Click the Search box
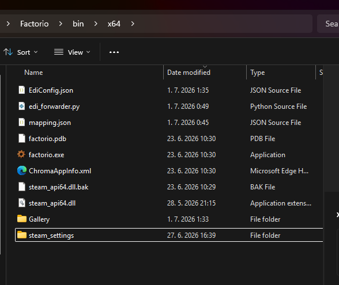339x285 pixels. point(329,24)
